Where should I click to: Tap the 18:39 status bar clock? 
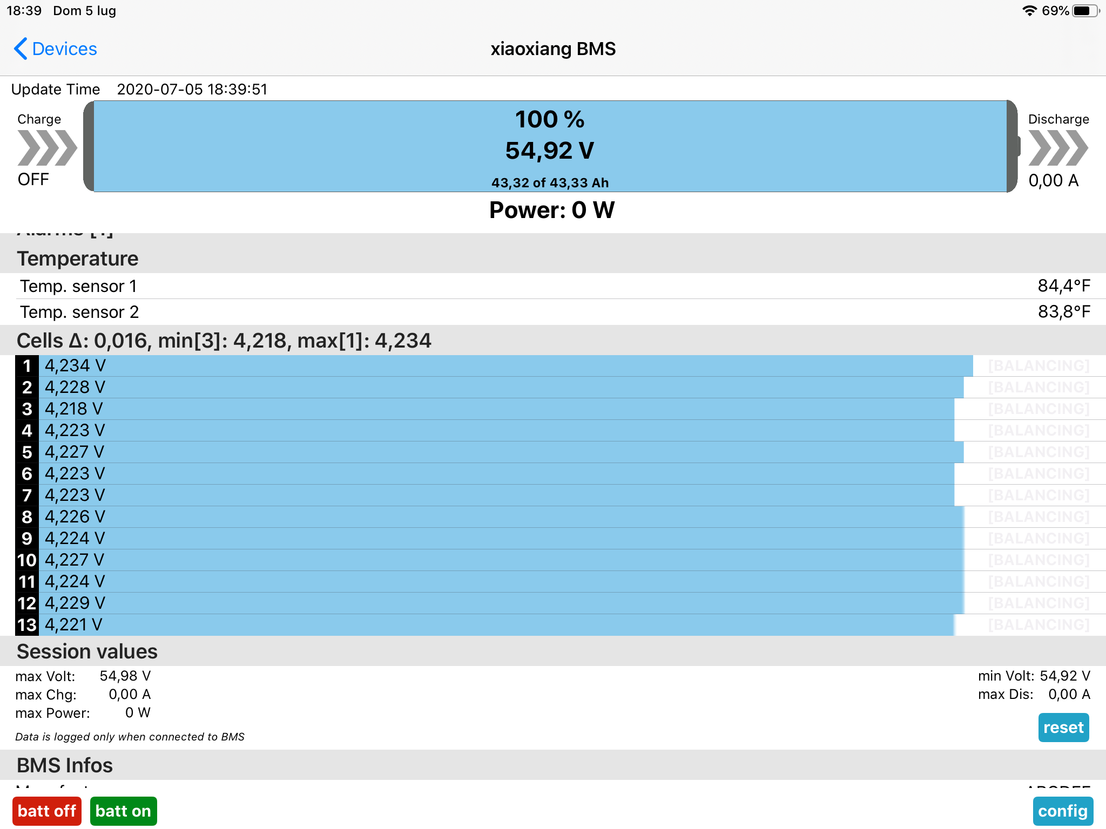tap(24, 11)
